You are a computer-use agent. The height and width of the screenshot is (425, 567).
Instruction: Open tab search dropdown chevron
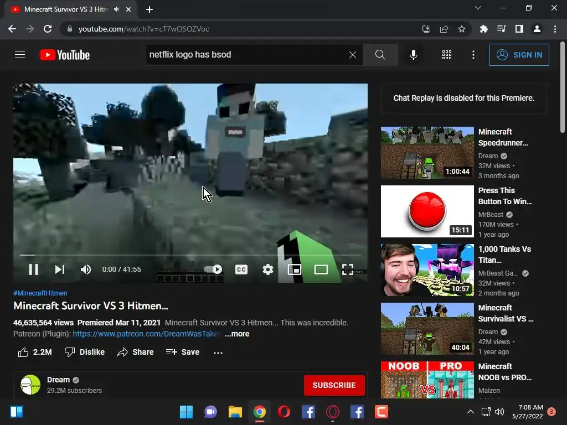[478, 8]
